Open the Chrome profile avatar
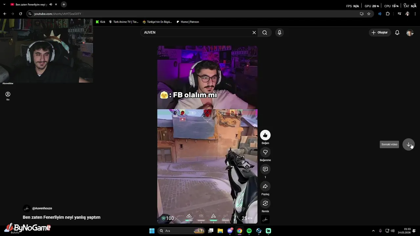 click(x=407, y=14)
